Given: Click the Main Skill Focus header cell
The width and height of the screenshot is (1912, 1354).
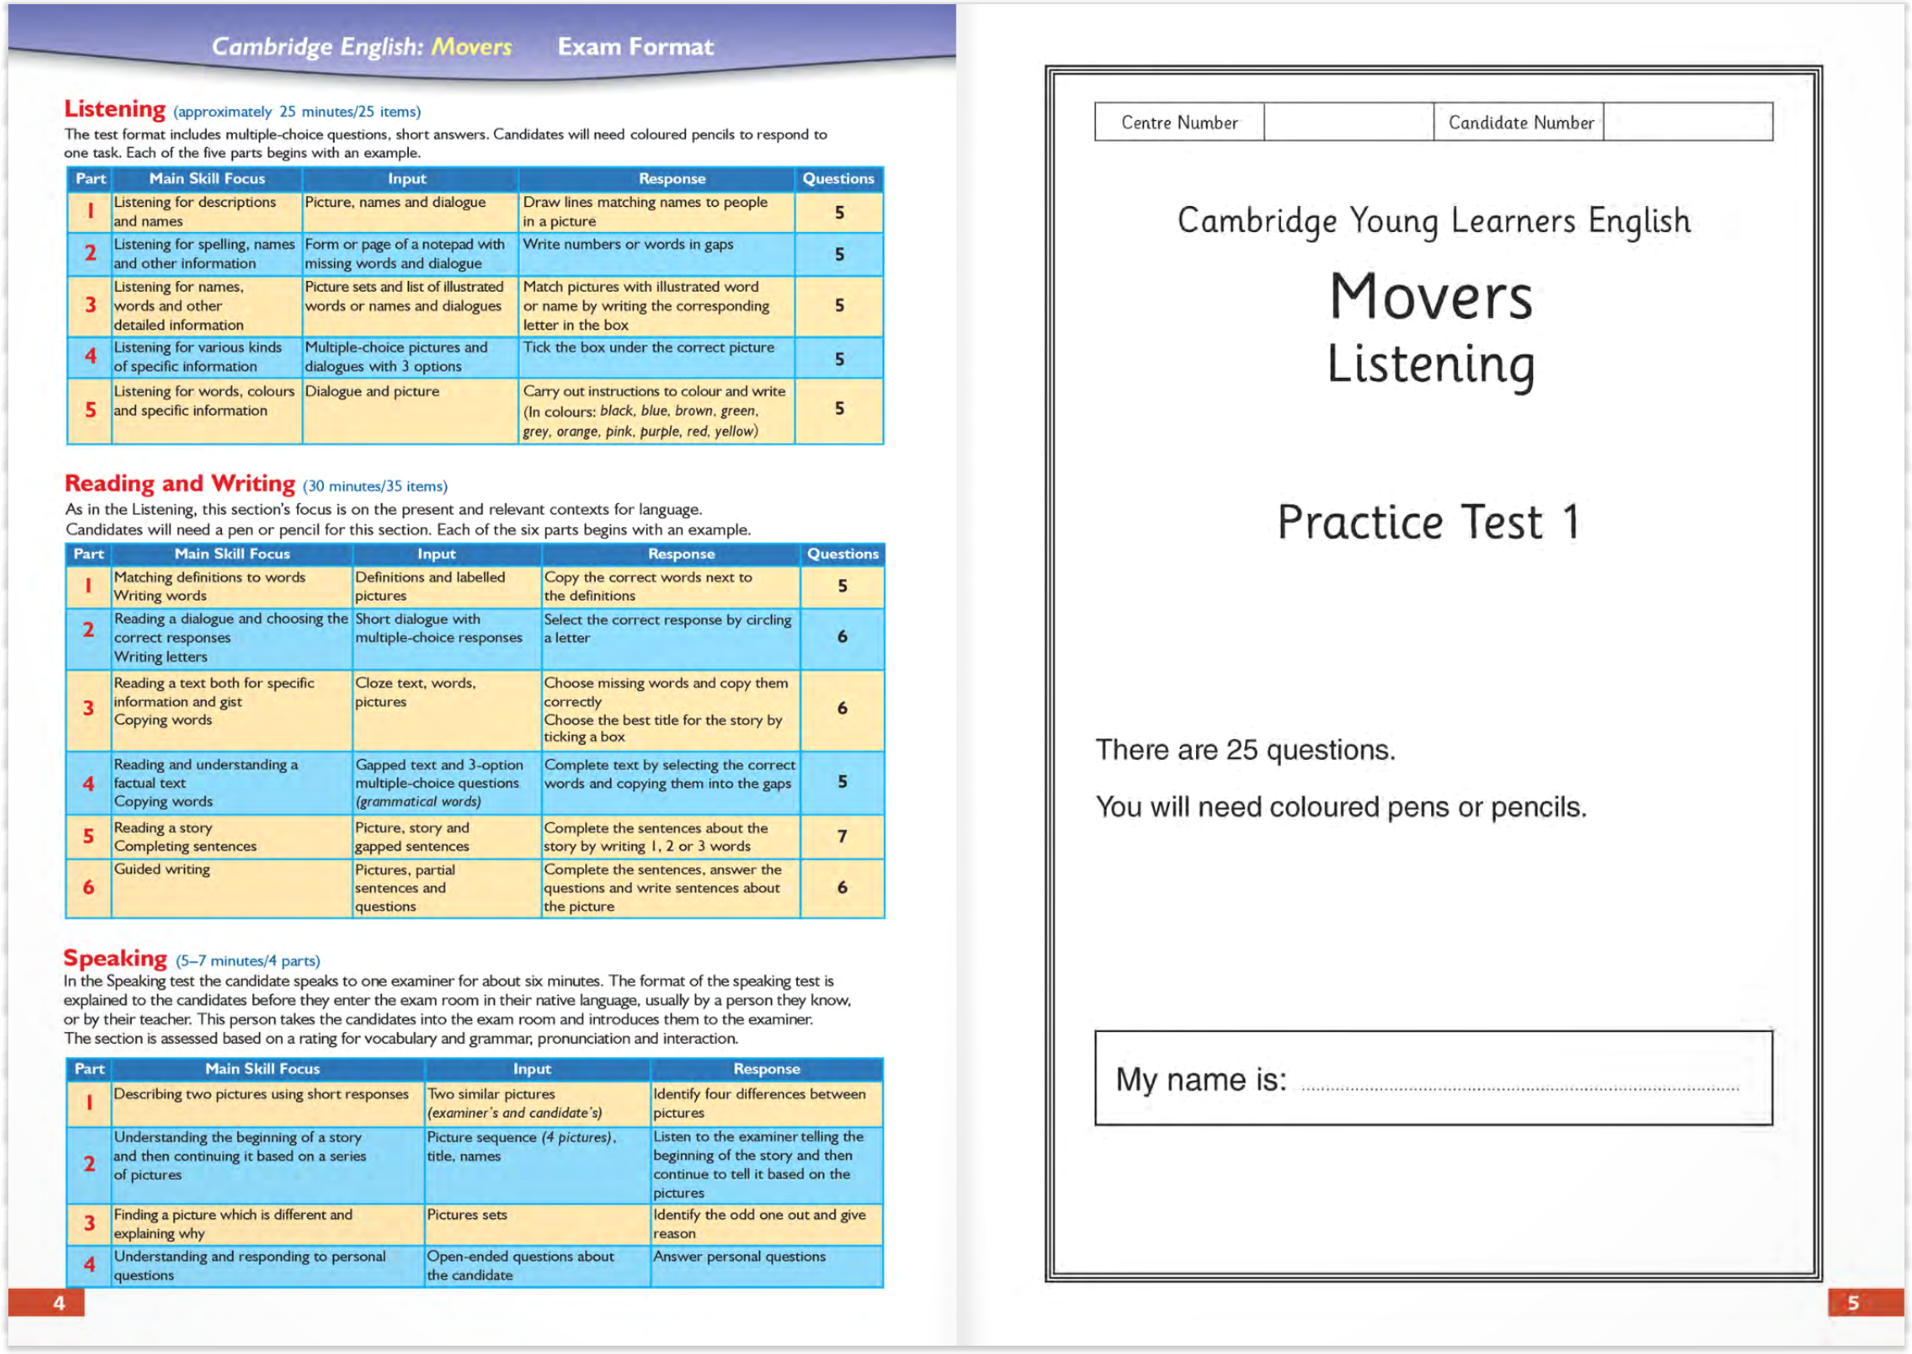Looking at the screenshot, I should 206,178.
